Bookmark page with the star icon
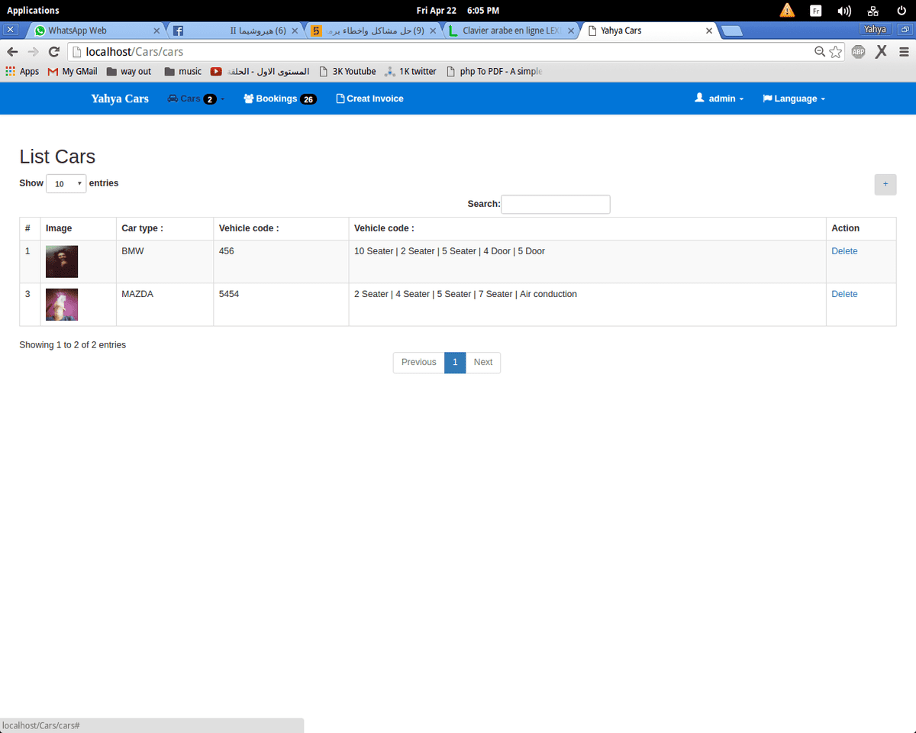The height and width of the screenshot is (733, 916). (836, 52)
